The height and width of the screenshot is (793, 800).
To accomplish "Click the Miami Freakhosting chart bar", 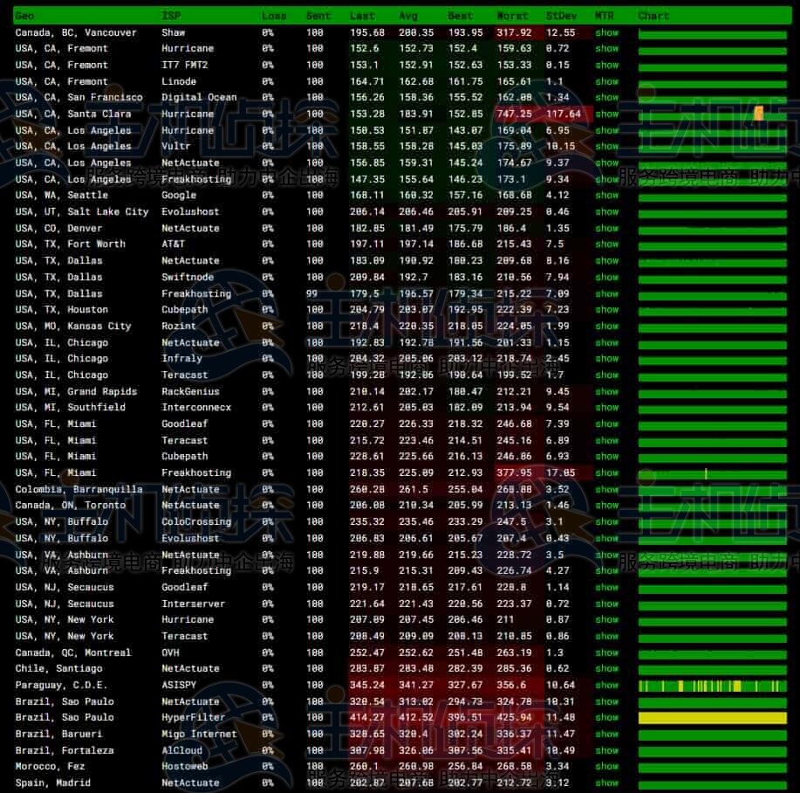I will tap(712, 473).
